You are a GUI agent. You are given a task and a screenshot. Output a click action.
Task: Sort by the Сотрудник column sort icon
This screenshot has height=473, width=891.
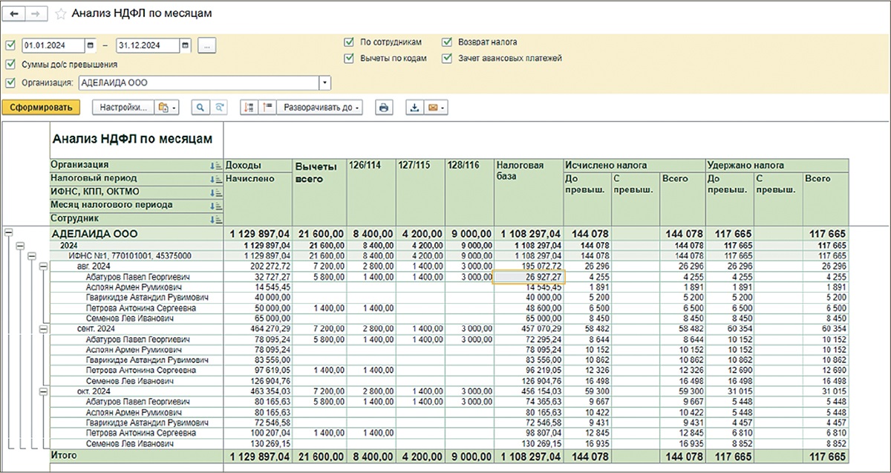coord(217,220)
